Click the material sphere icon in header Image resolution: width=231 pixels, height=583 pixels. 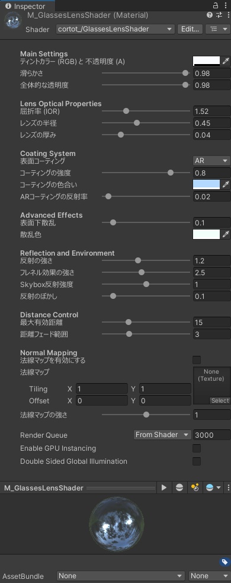(13, 21)
